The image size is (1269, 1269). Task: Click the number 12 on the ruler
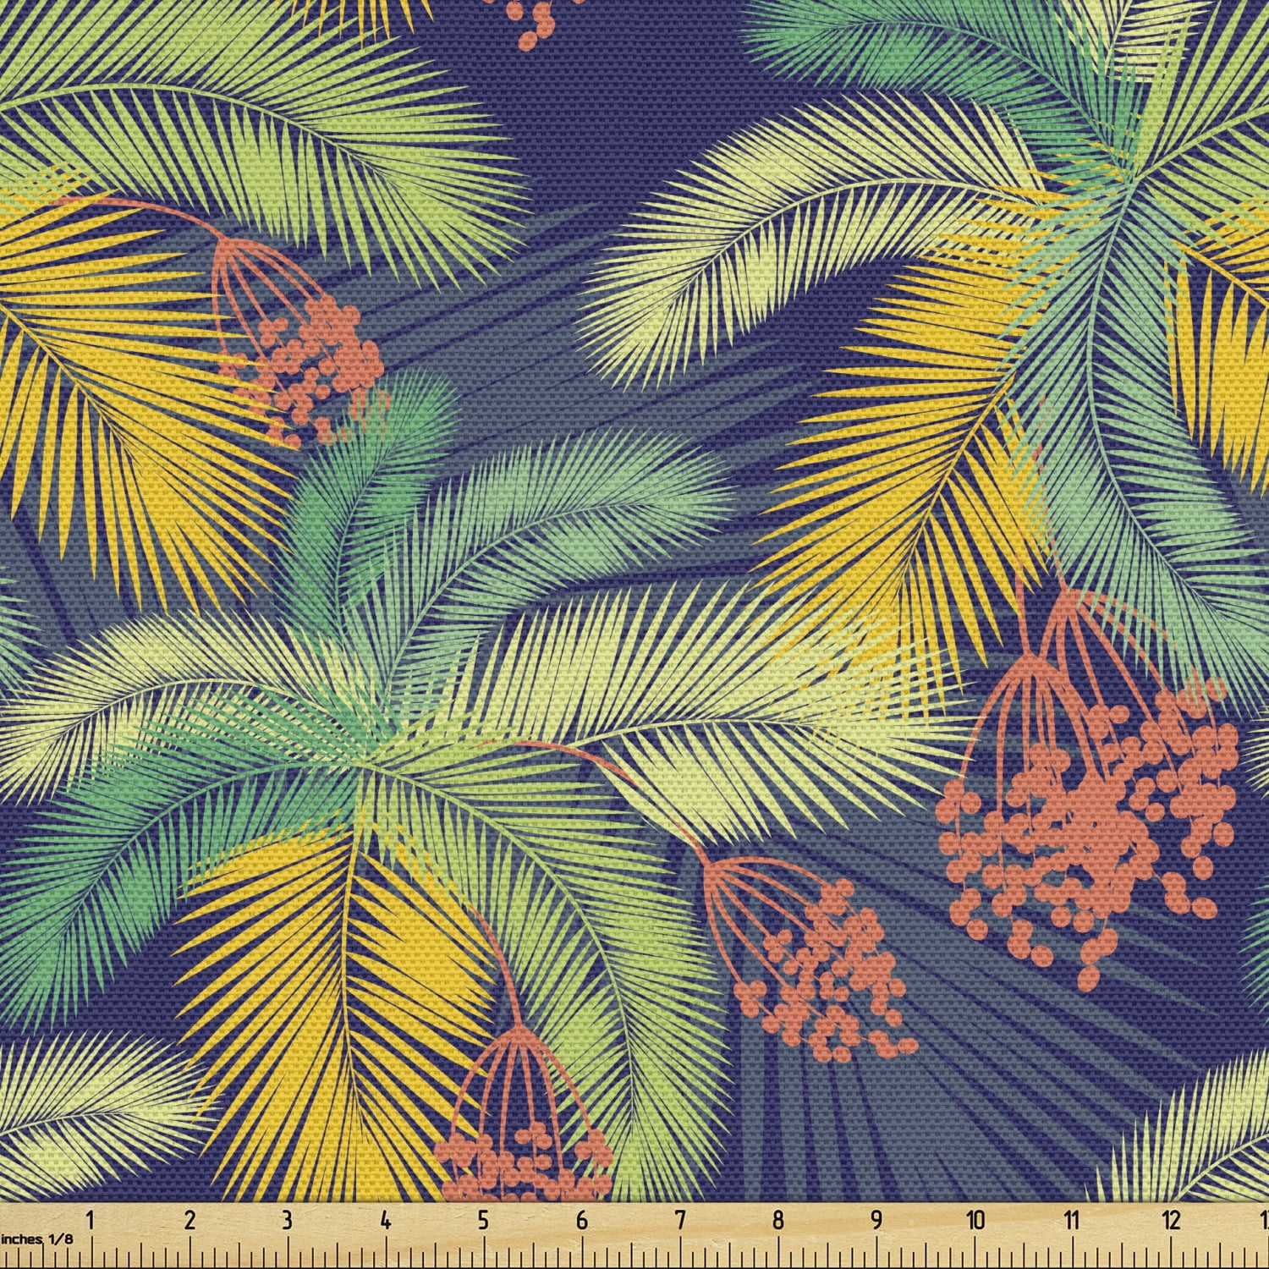tap(1171, 1219)
